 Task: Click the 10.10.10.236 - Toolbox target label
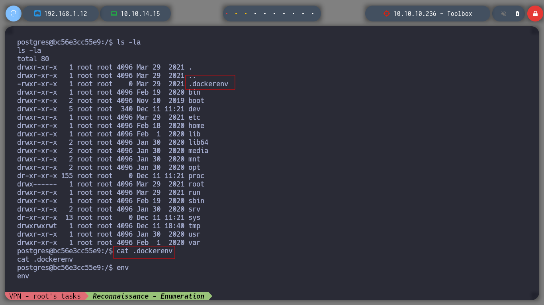433,14
